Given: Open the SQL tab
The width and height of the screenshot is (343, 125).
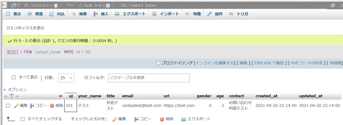Looking at the screenshot, I should [57, 14].
